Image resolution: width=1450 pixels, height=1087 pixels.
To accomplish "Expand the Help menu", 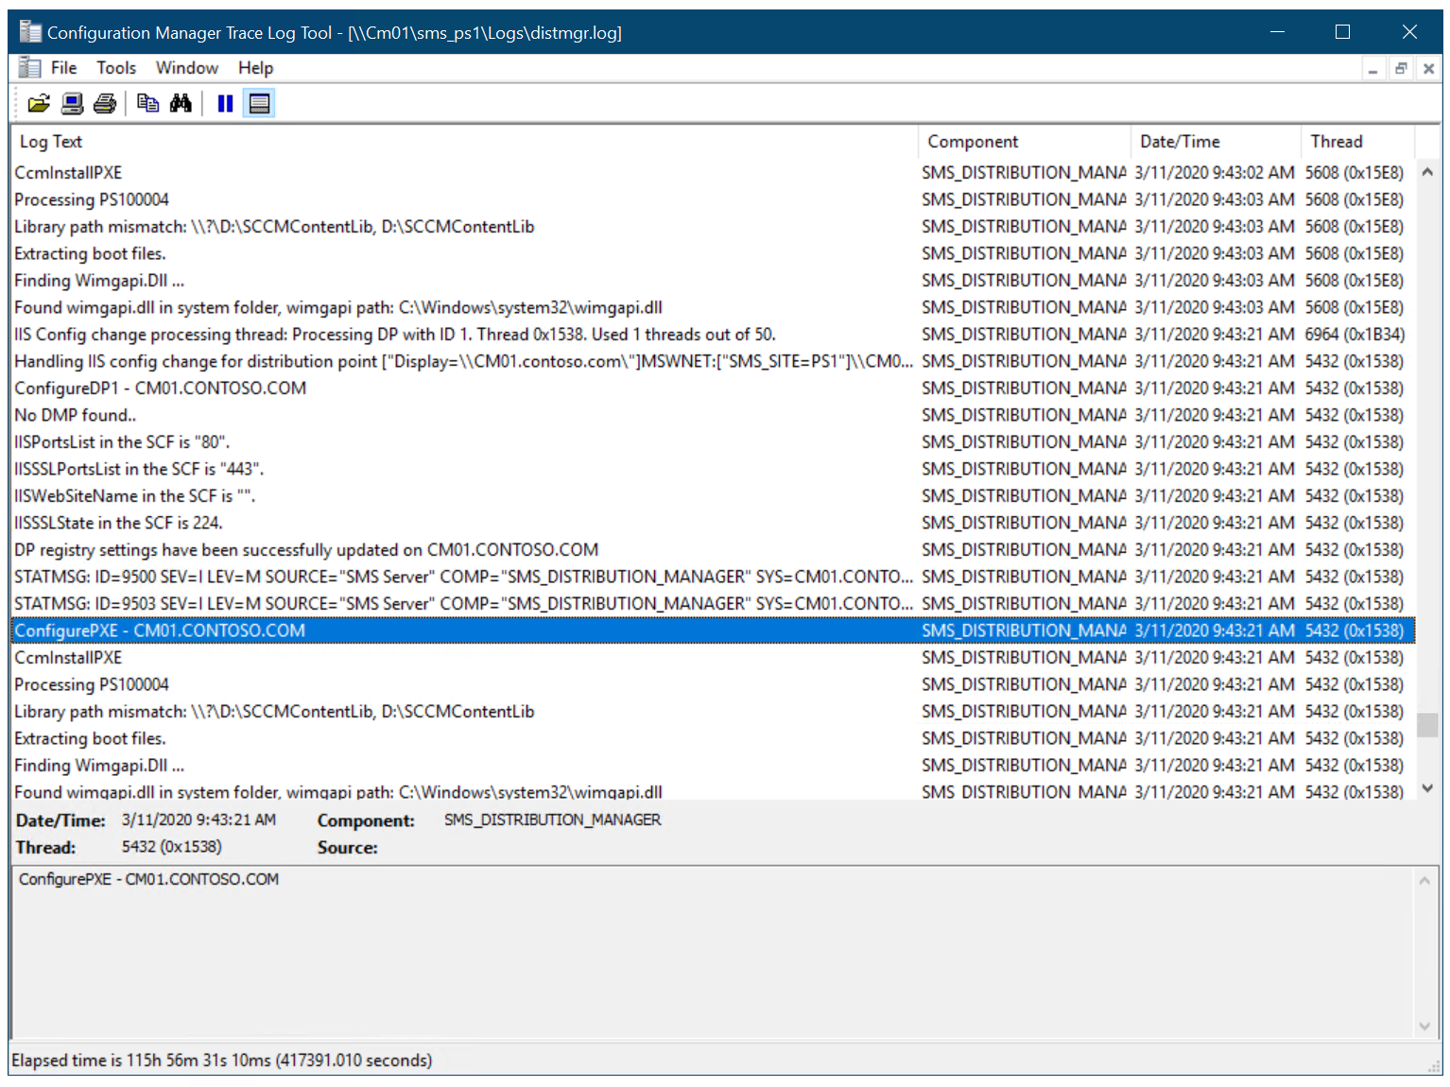I will (255, 68).
